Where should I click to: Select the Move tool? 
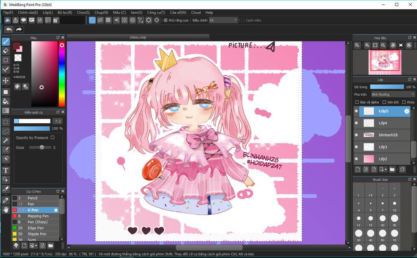tap(6, 81)
